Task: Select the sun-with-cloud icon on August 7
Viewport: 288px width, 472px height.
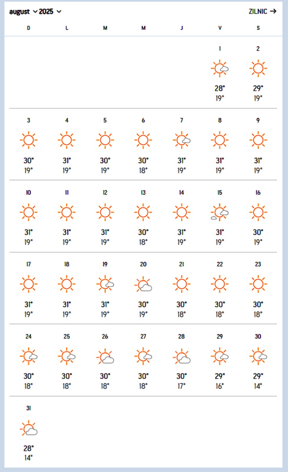Action: click(182, 140)
